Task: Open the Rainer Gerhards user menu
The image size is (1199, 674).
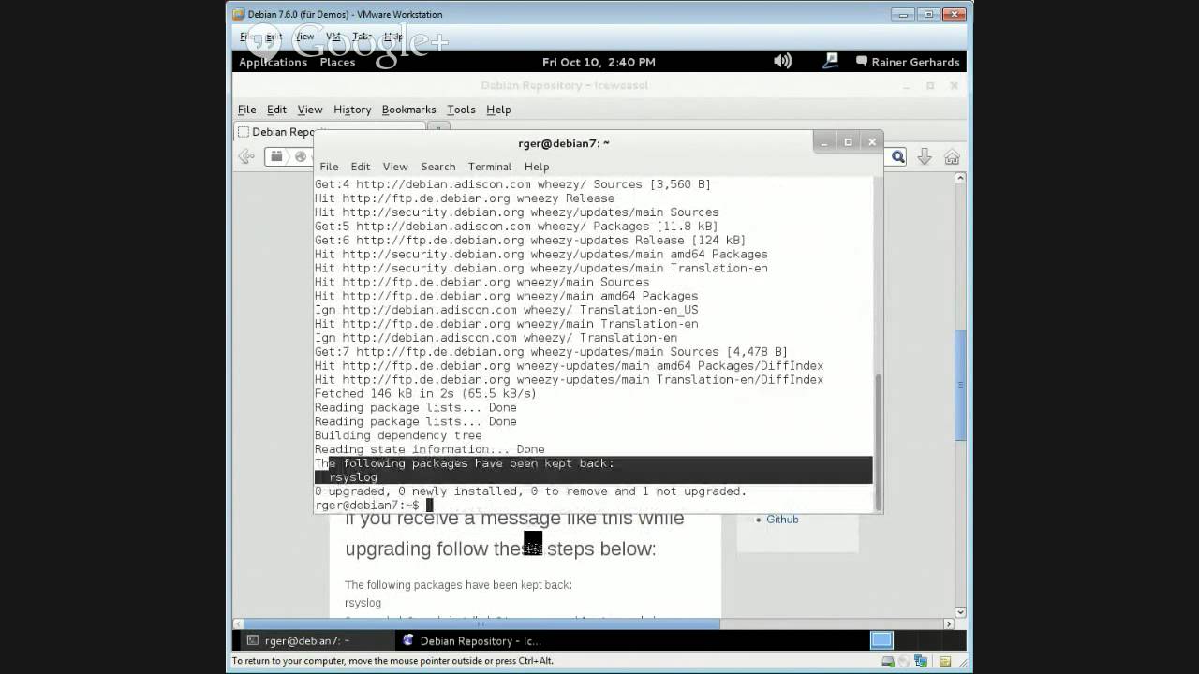Action: [908, 62]
